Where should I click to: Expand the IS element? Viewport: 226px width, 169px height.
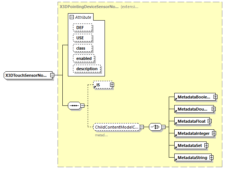pos(112,84)
